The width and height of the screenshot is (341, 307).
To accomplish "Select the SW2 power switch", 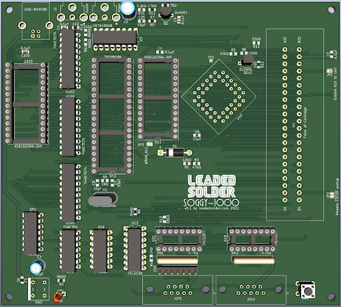I will (x=39, y=289).
